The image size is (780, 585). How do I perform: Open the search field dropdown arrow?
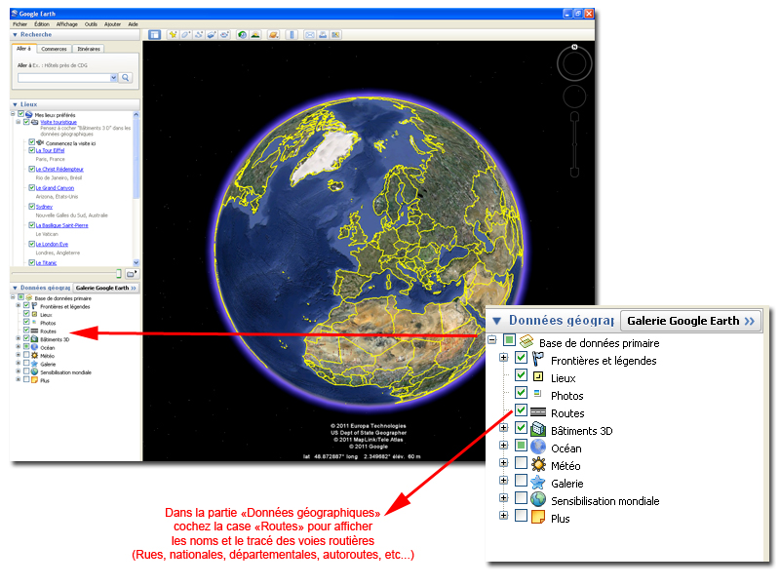tap(113, 78)
